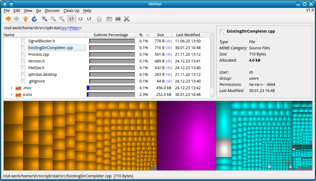
Task: Sort by Last Modified column header
Action: pyautogui.click(x=188, y=35)
